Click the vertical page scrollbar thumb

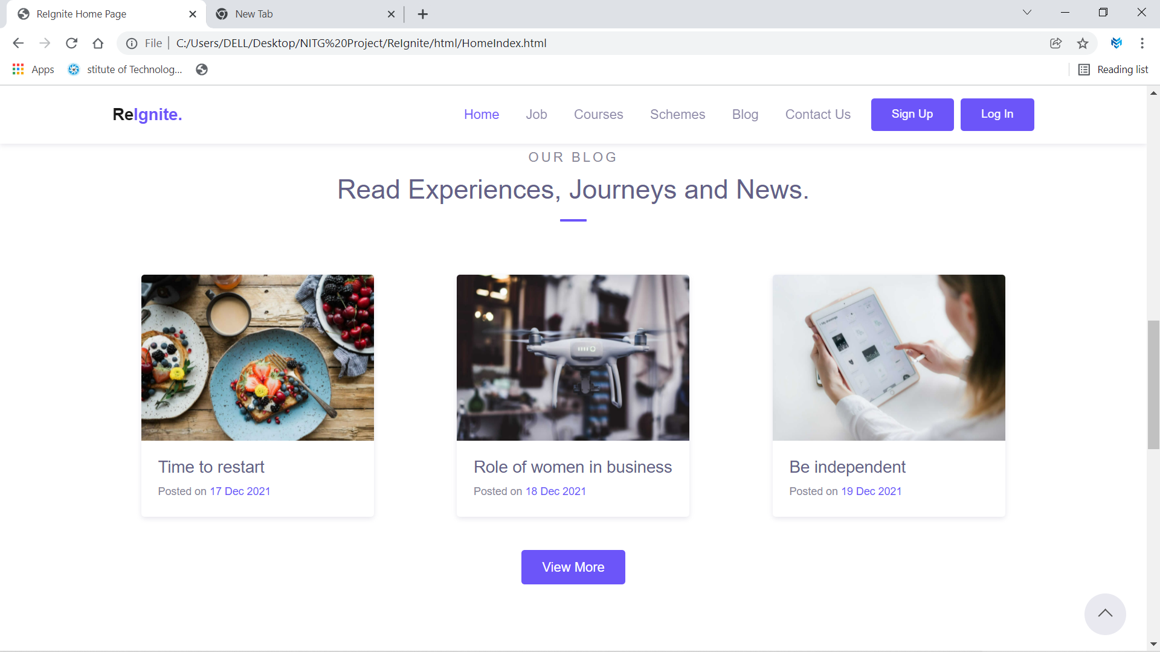click(1153, 385)
